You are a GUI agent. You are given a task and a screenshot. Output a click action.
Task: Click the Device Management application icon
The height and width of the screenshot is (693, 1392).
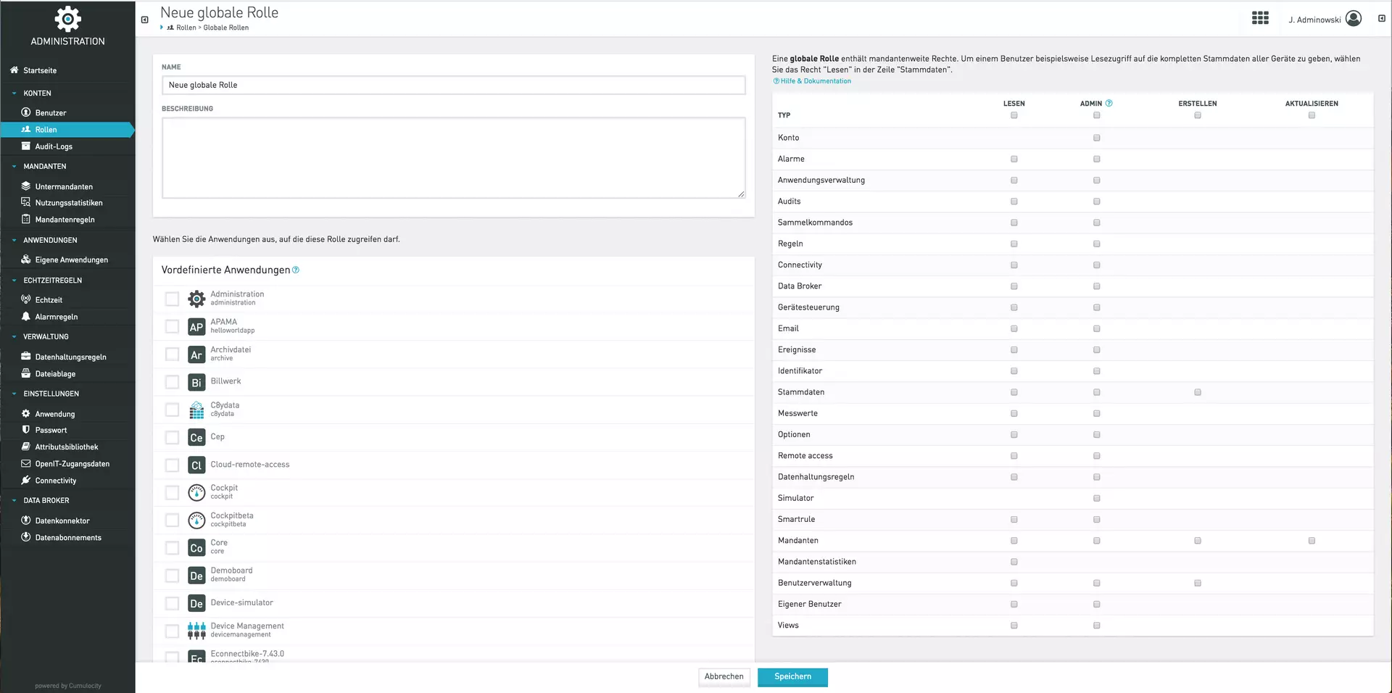tap(196, 631)
